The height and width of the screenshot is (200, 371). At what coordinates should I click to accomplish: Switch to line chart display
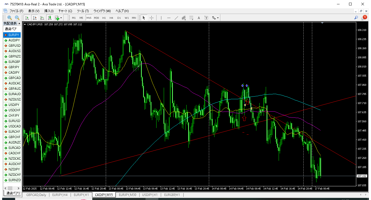(42, 18)
